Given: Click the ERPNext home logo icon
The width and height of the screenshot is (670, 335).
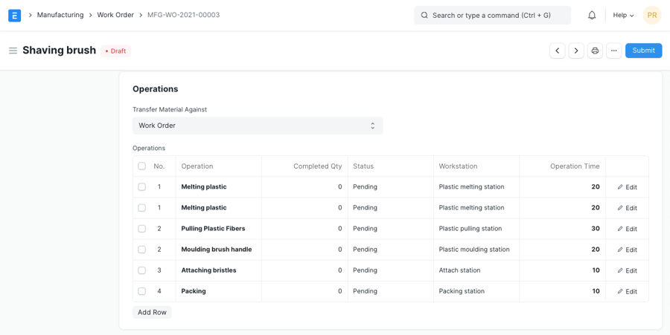Looking at the screenshot, I should (x=14, y=15).
